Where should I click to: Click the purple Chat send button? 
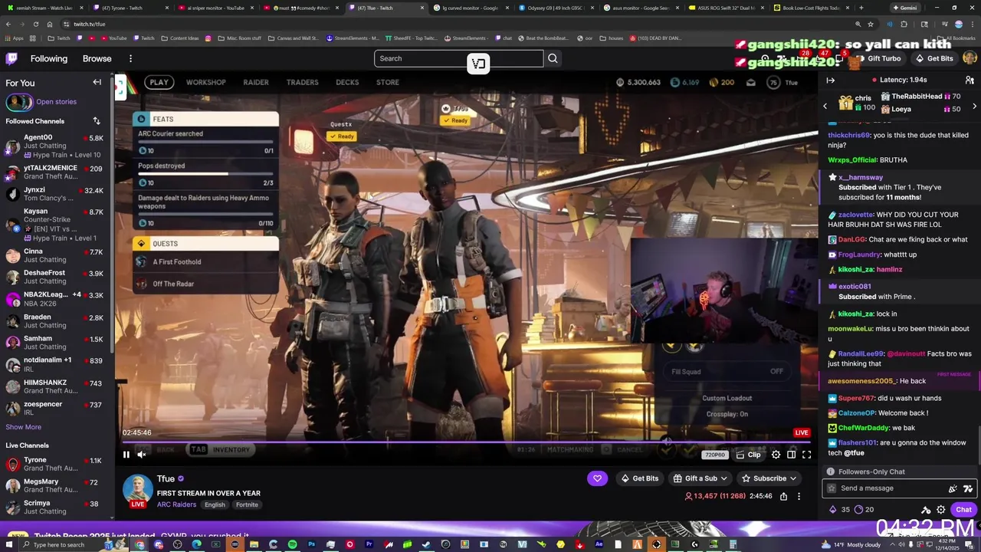[963, 510]
